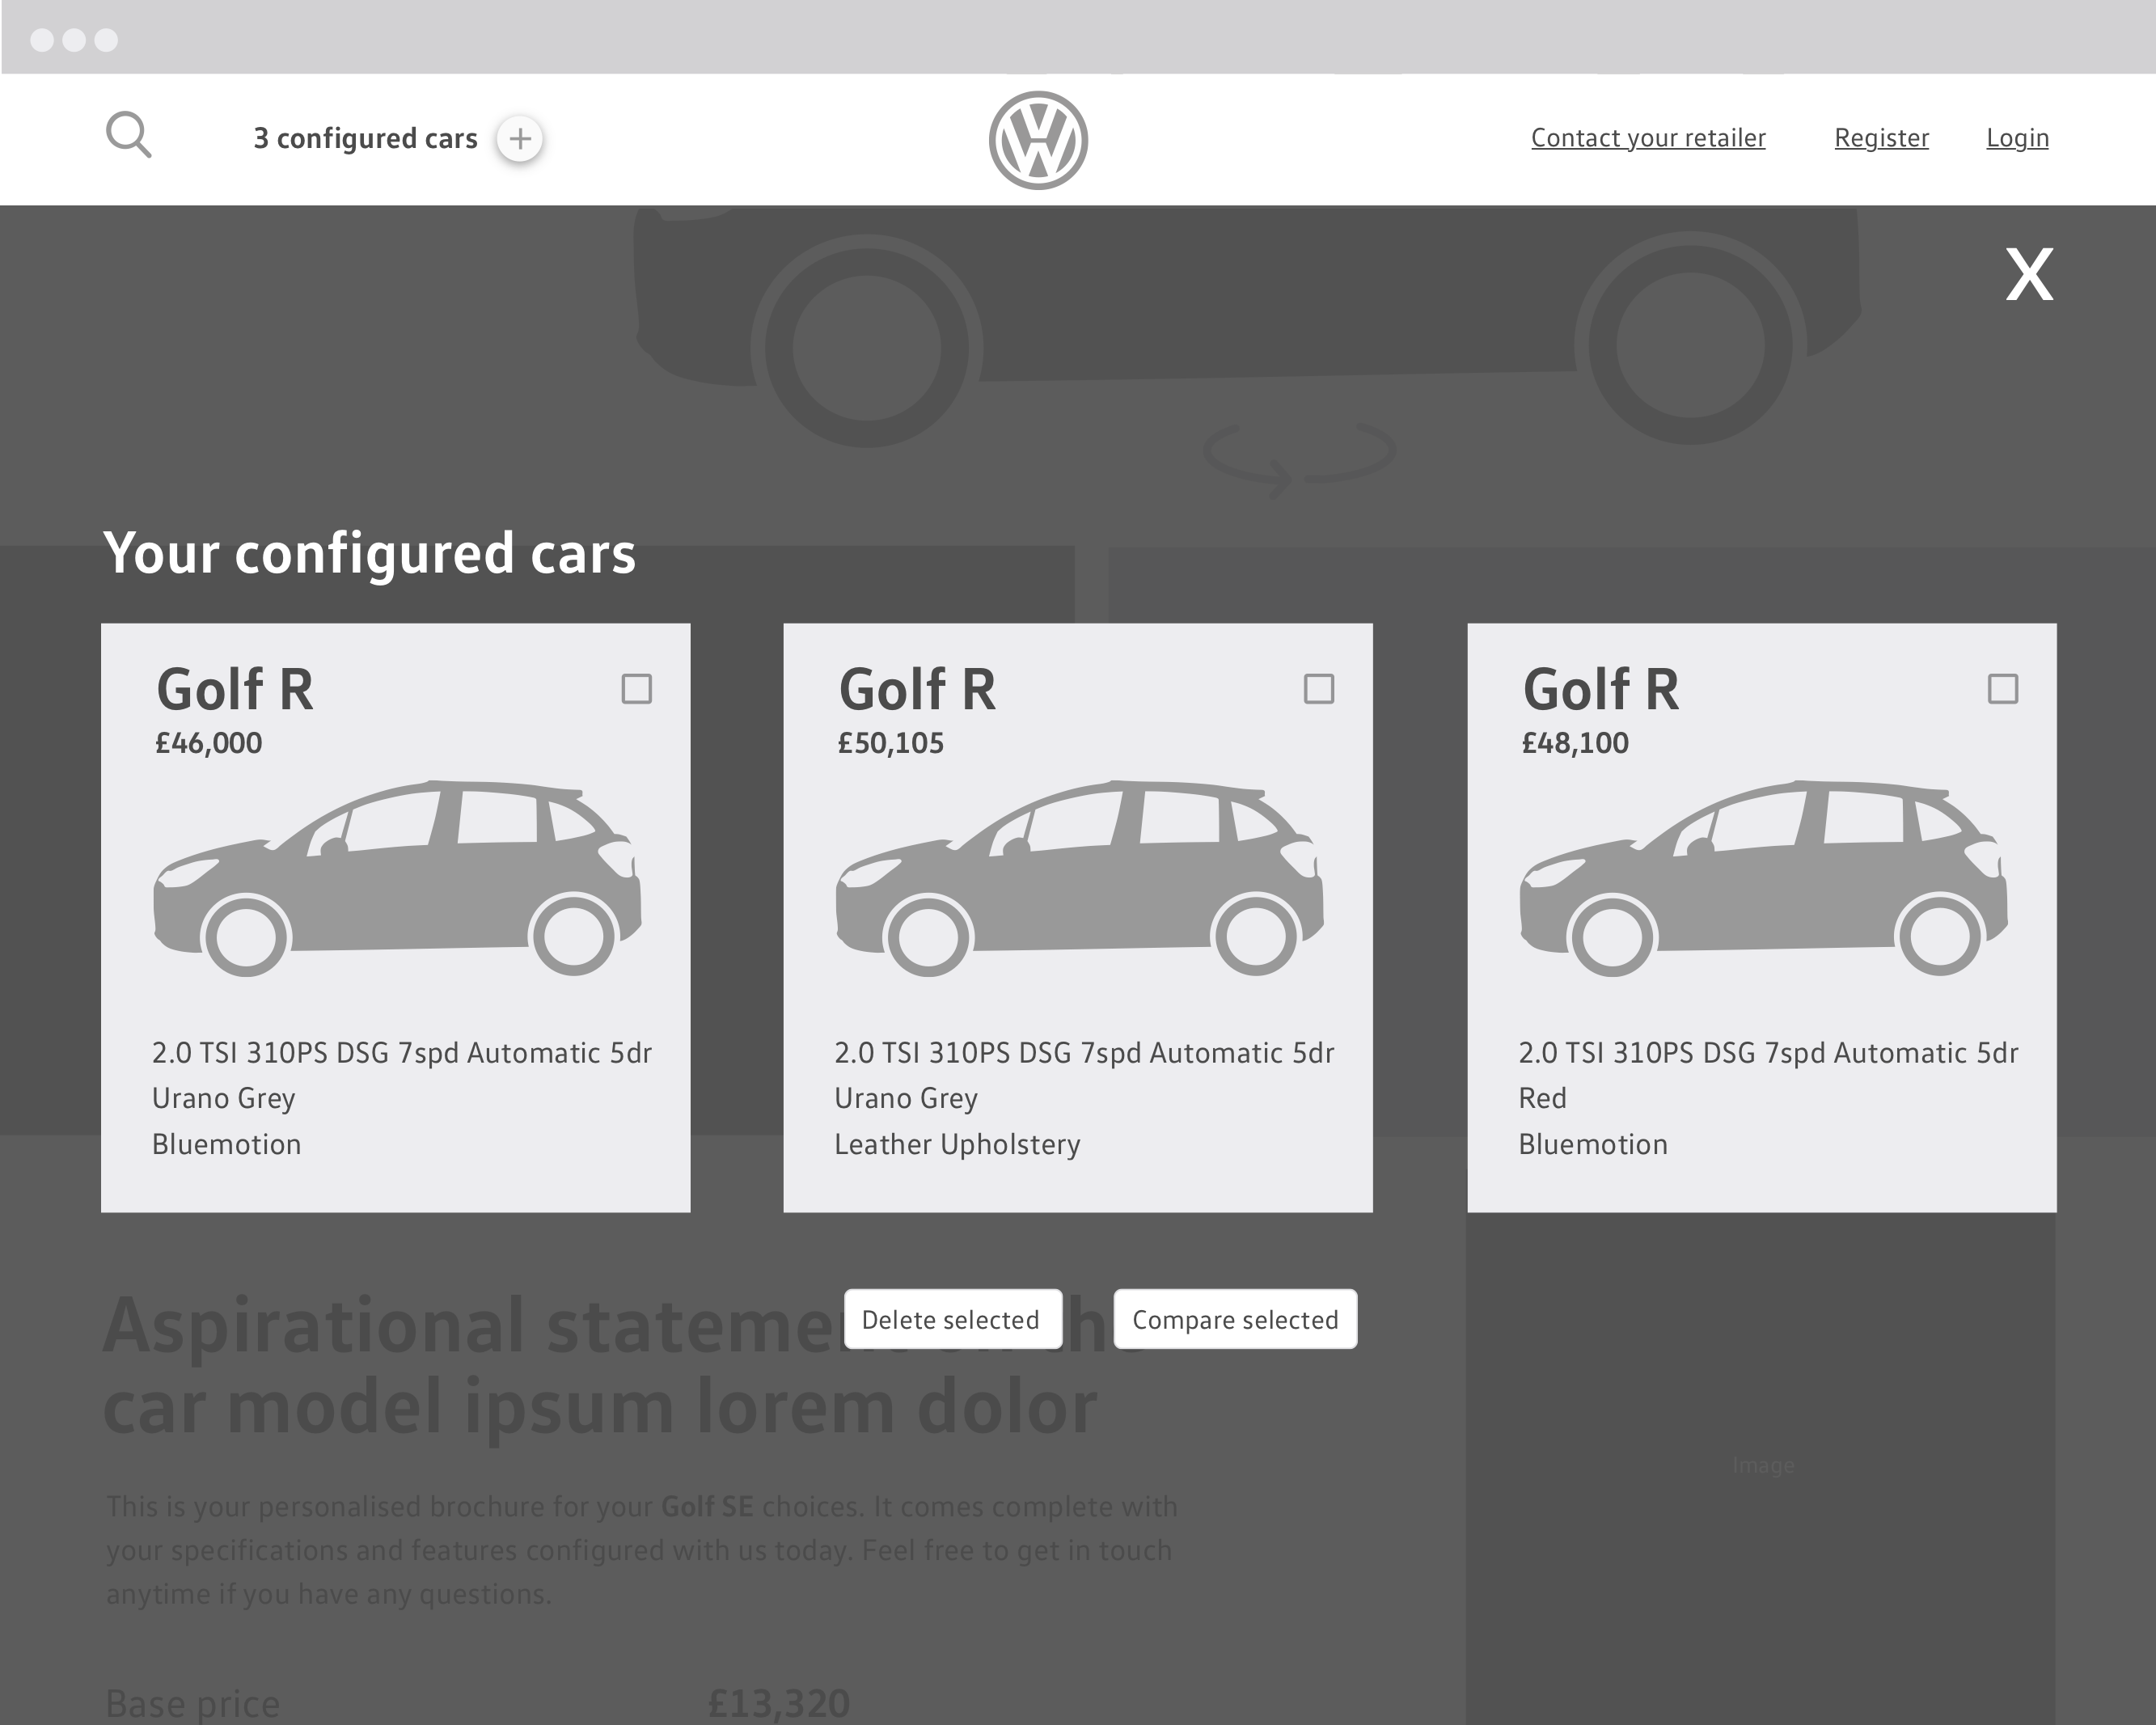Screen dimensions: 2156x1725
Task: Click the Compare selected button
Action: (x=1235, y=1319)
